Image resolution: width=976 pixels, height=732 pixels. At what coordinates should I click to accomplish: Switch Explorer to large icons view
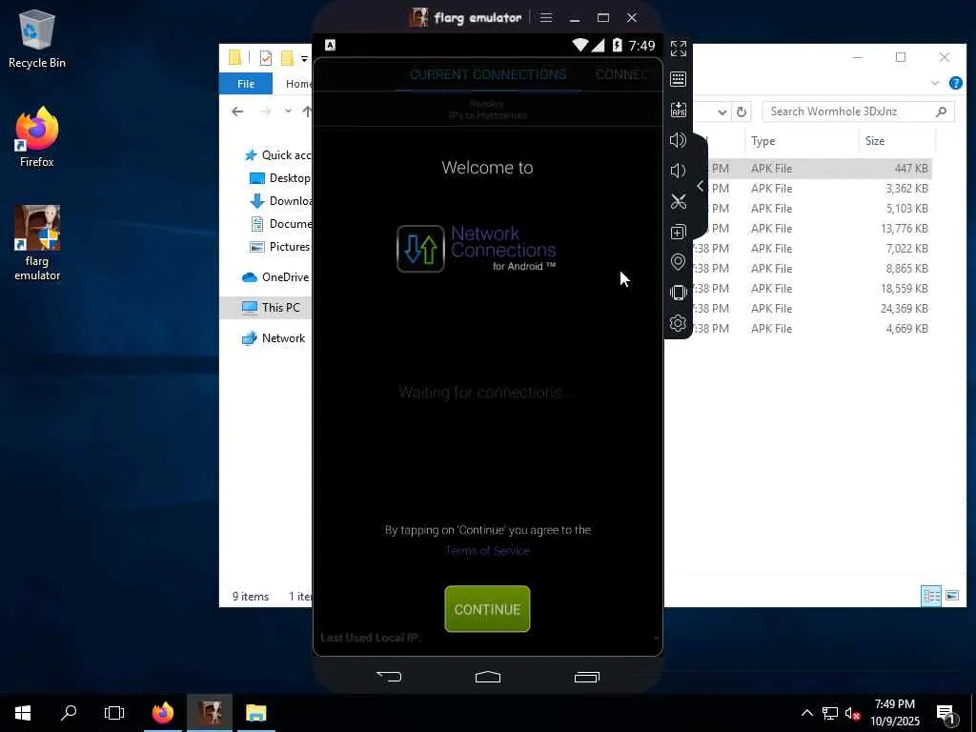(x=952, y=597)
